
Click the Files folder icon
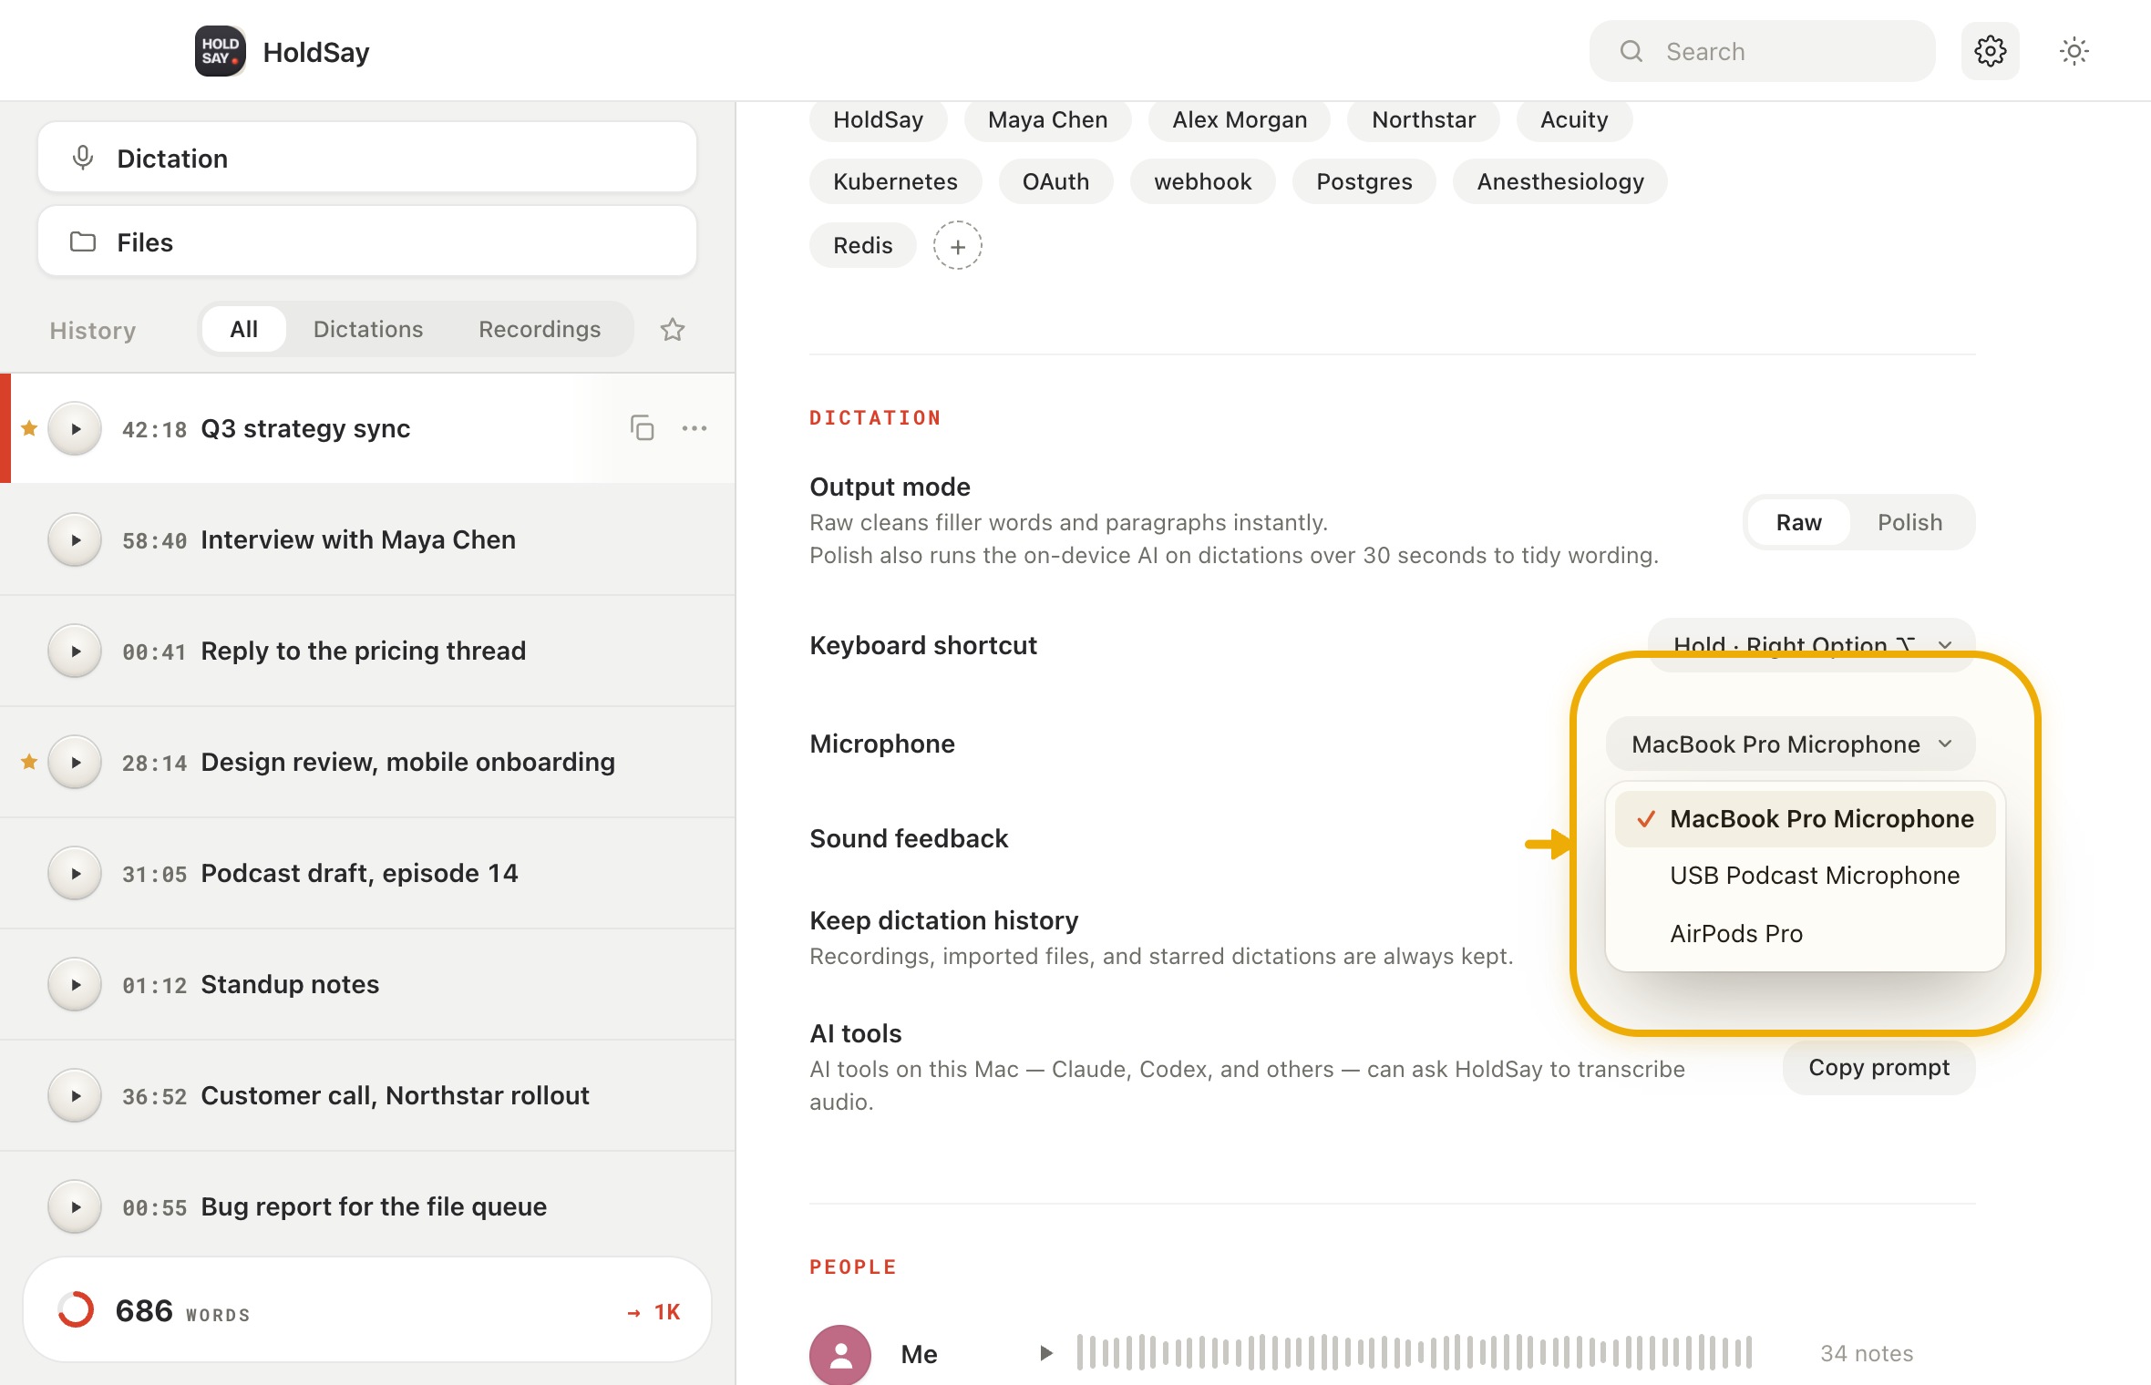83,241
